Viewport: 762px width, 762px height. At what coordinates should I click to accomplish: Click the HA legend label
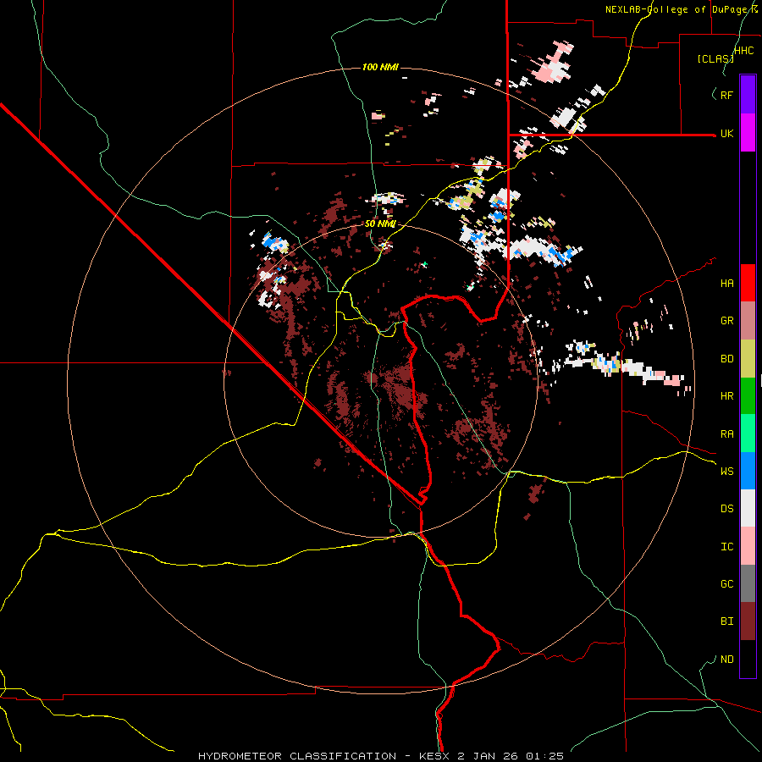click(726, 284)
